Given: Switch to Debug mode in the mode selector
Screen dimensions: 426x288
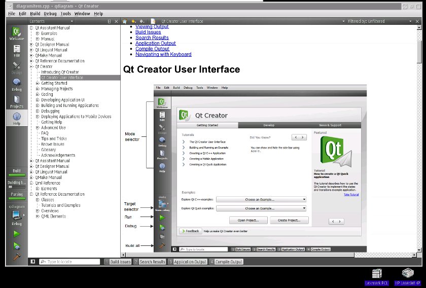Looking at the screenshot, I should [x=17, y=85].
